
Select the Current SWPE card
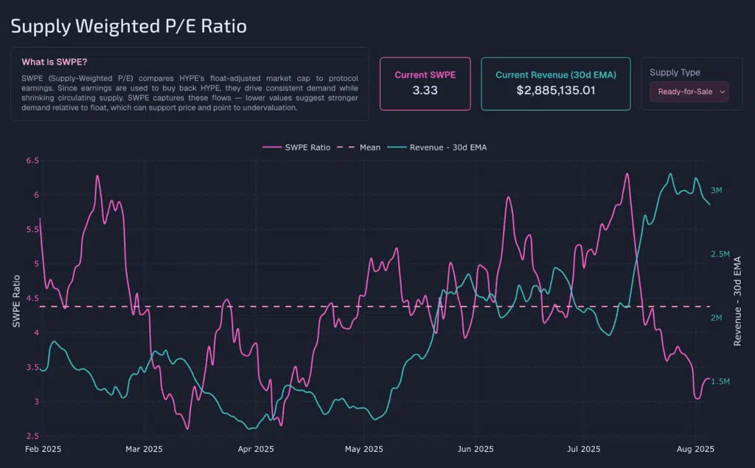[425, 83]
